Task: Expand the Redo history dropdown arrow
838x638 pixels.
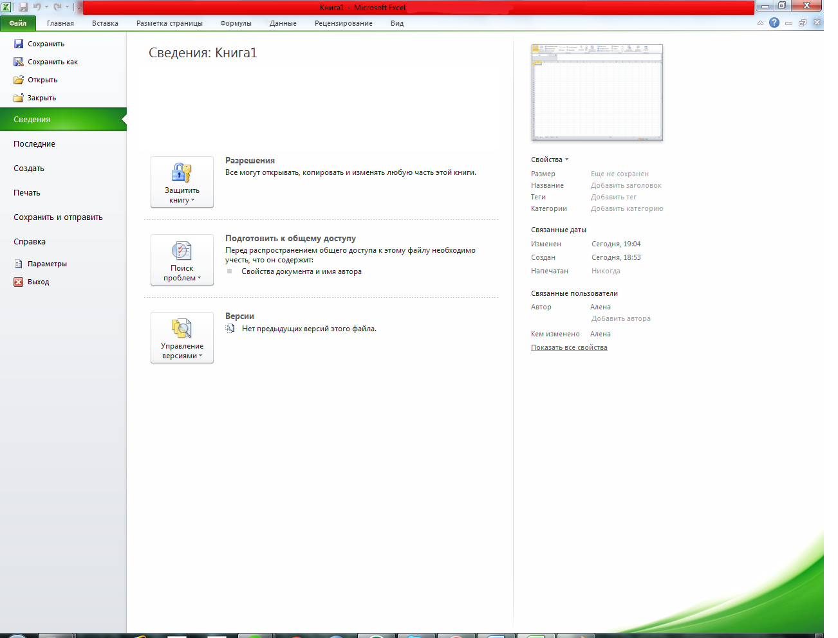Action: tap(67, 7)
